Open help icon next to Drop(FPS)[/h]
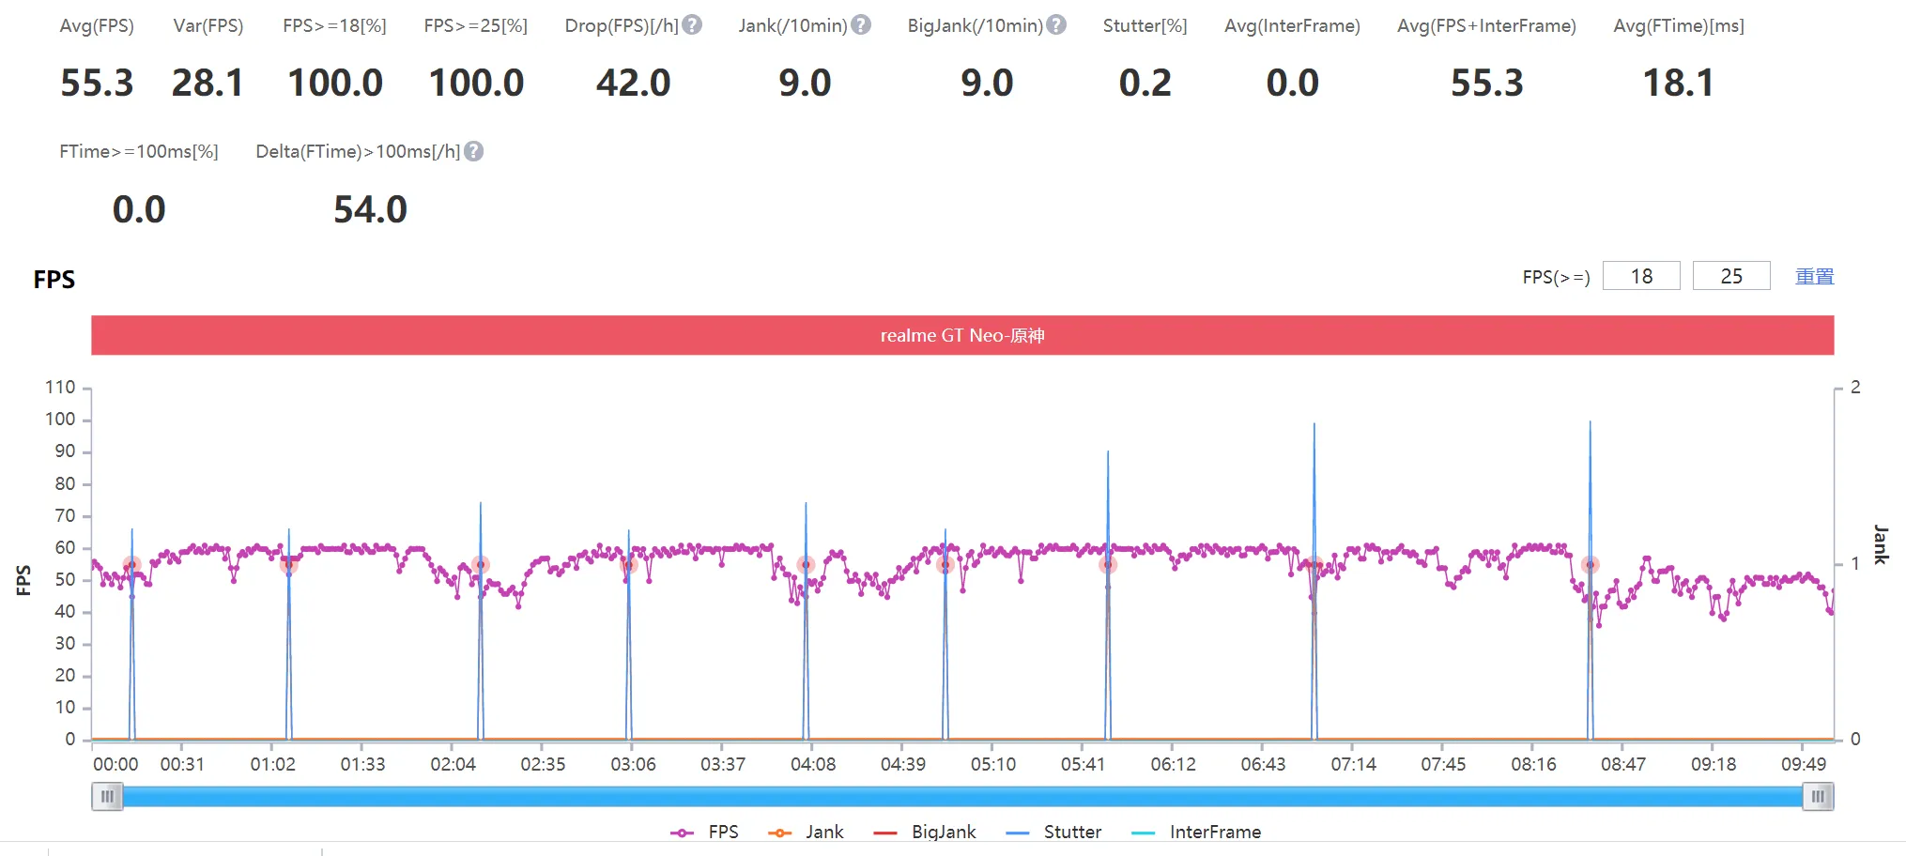This screenshot has width=1906, height=856. click(x=692, y=25)
